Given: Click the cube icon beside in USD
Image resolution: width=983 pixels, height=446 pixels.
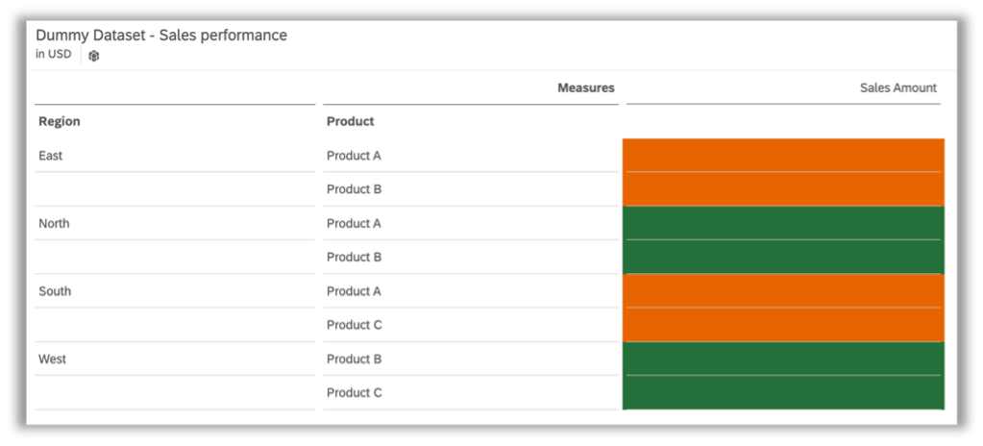Looking at the screenshot, I should 94,56.
